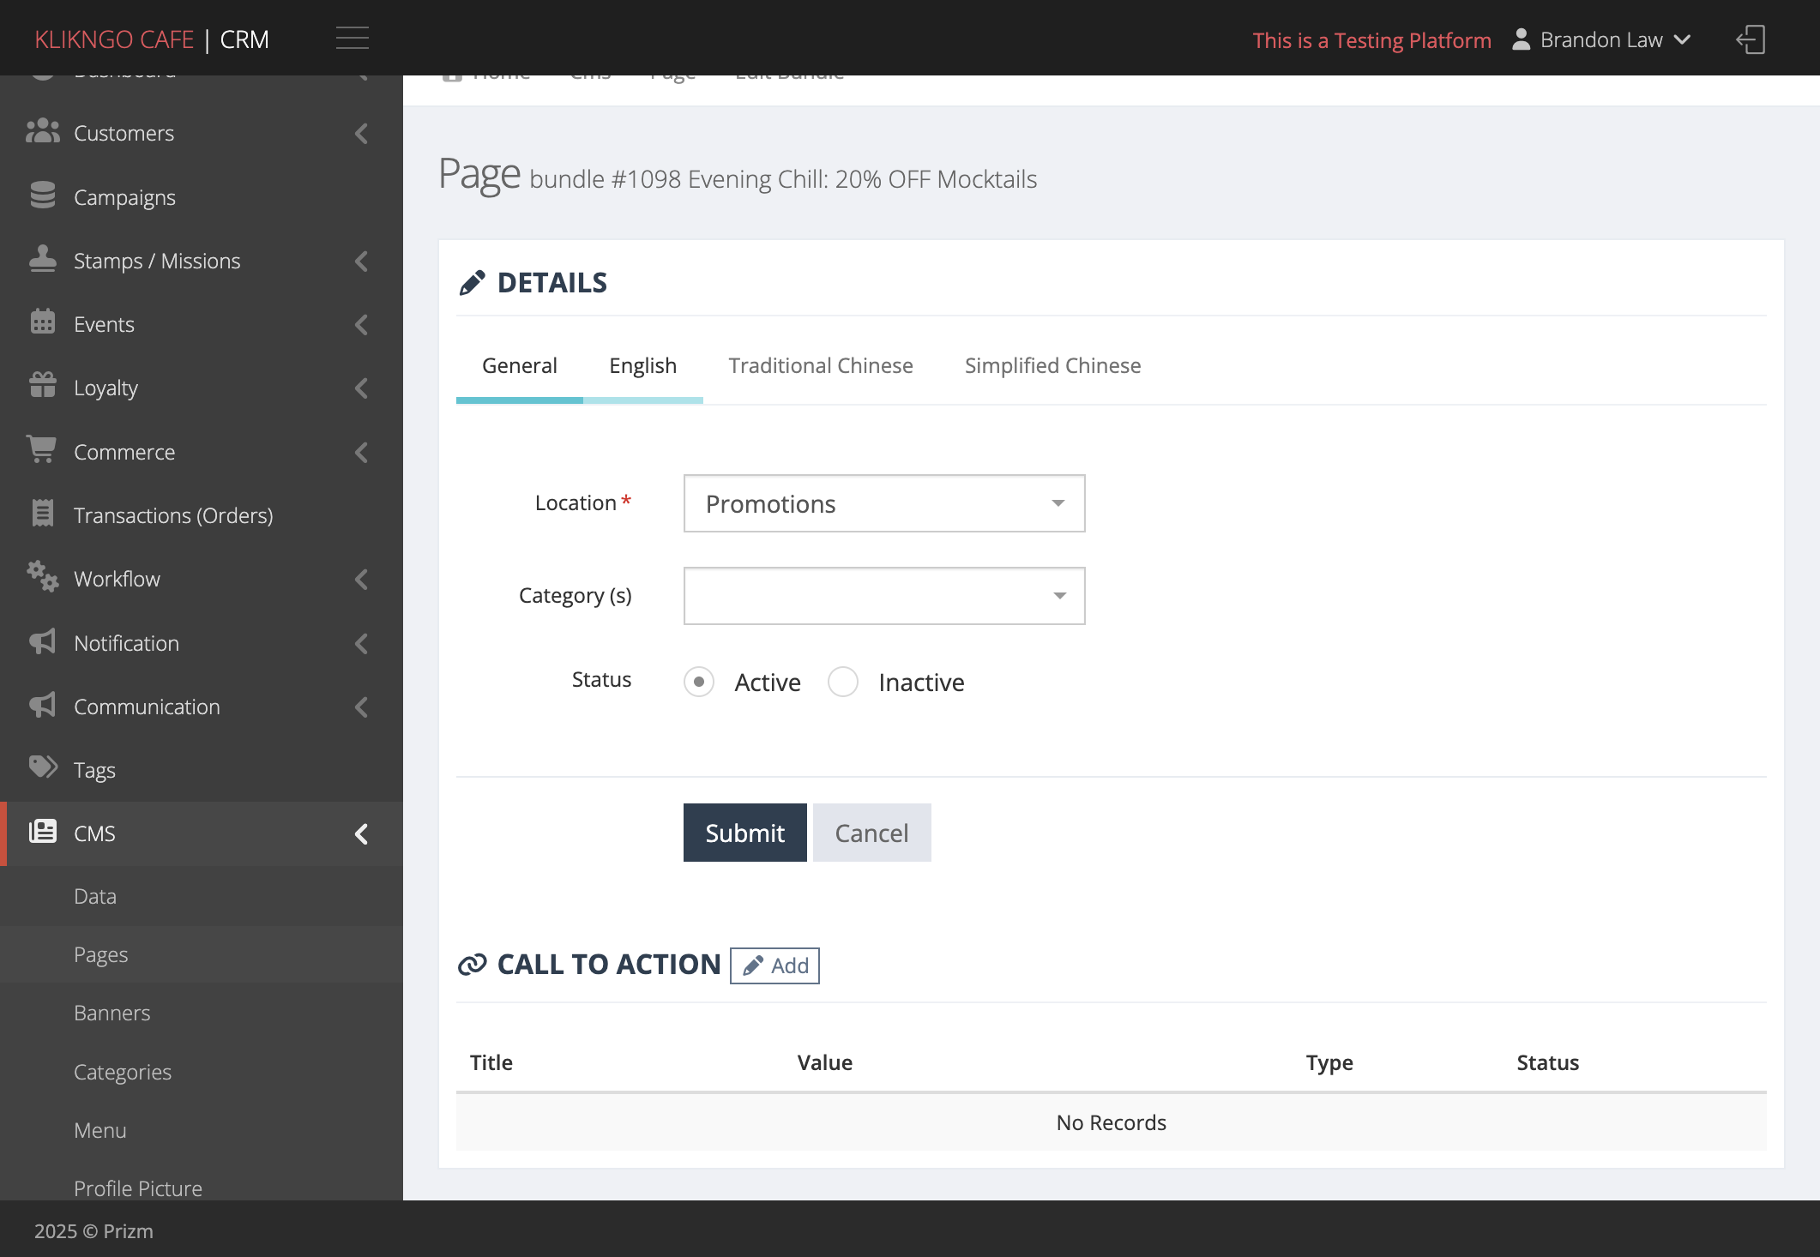Click the Call To Action link icon
This screenshot has width=1820, height=1257.
coord(473,965)
